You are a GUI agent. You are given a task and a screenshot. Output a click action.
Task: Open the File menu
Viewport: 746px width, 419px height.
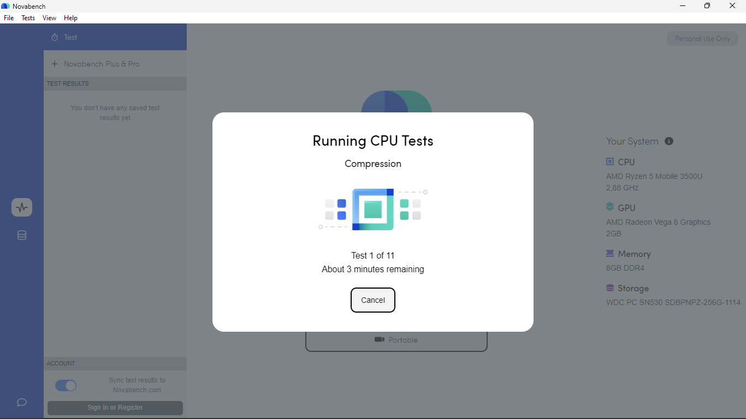(x=9, y=18)
